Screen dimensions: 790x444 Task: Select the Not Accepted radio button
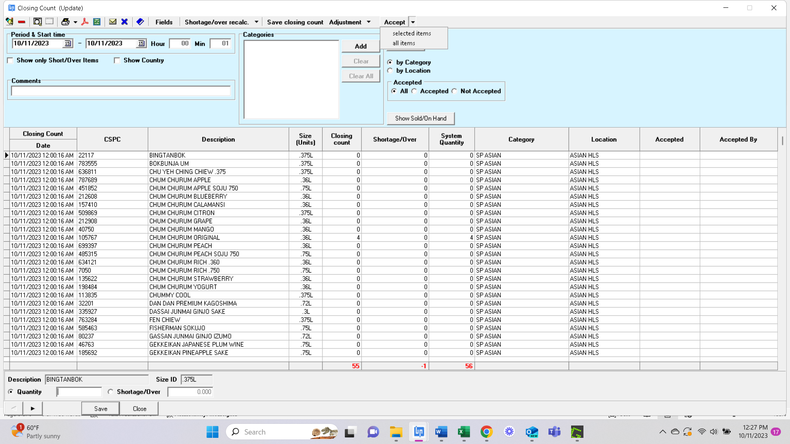pyautogui.click(x=454, y=91)
